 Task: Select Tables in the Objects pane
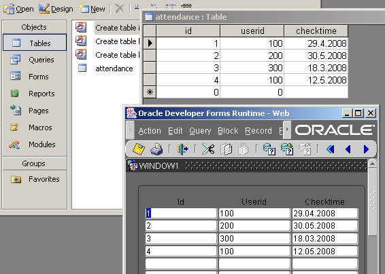(35, 43)
